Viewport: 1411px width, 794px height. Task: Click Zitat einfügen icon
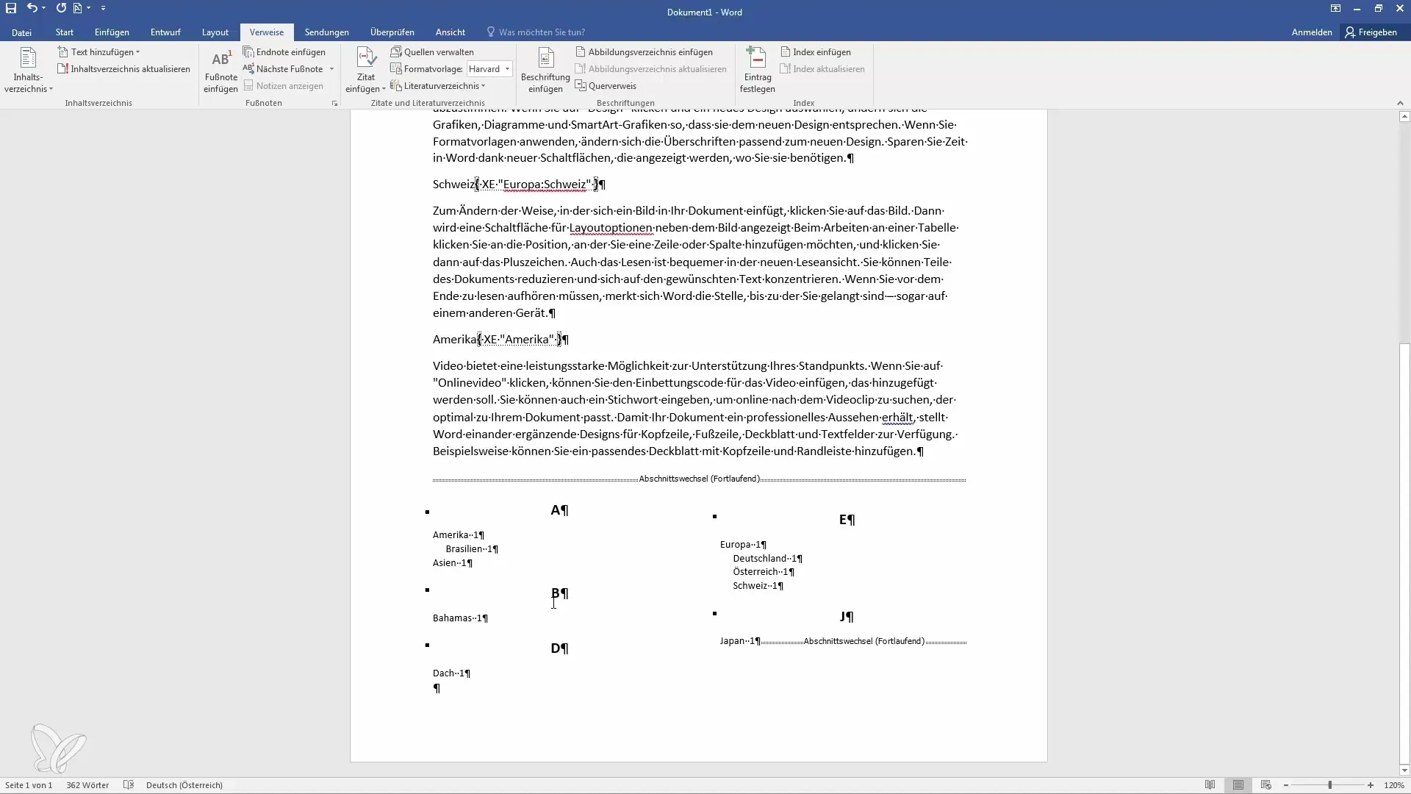(x=365, y=58)
